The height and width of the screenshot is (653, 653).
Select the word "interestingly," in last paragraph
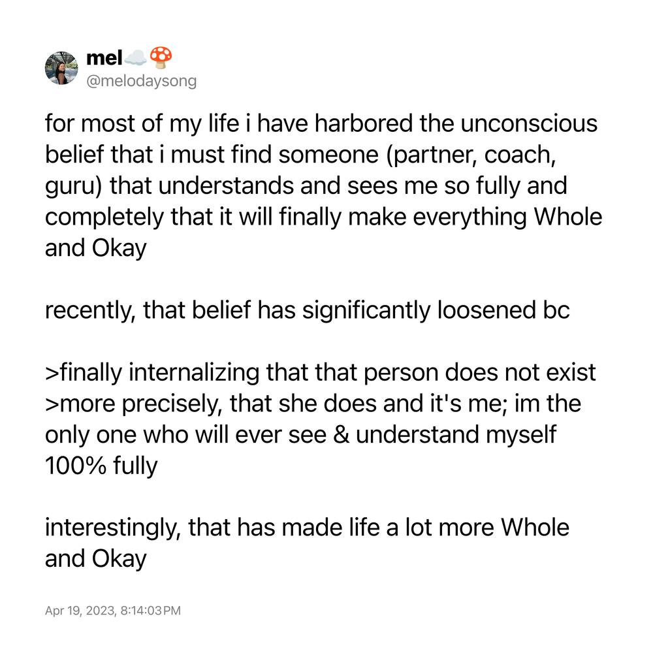pyautogui.click(x=113, y=528)
